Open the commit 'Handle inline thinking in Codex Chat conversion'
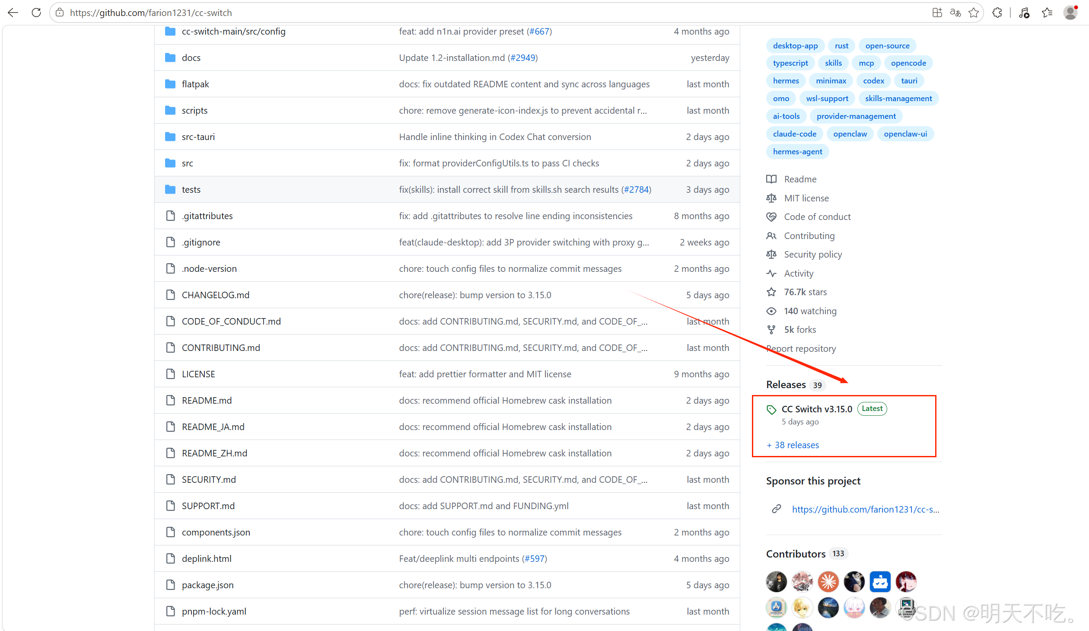 coord(495,137)
